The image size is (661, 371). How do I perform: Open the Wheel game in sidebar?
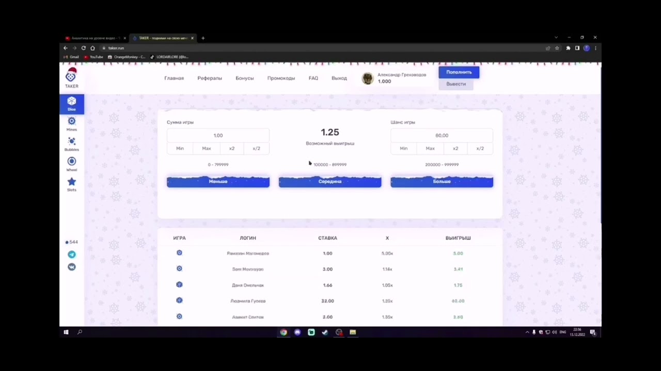tap(72, 164)
